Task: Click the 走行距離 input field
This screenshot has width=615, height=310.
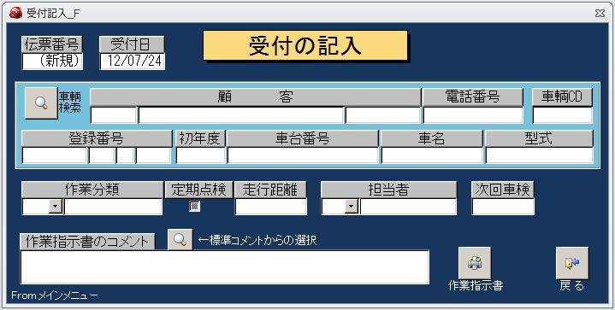Action: click(x=271, y=207)
